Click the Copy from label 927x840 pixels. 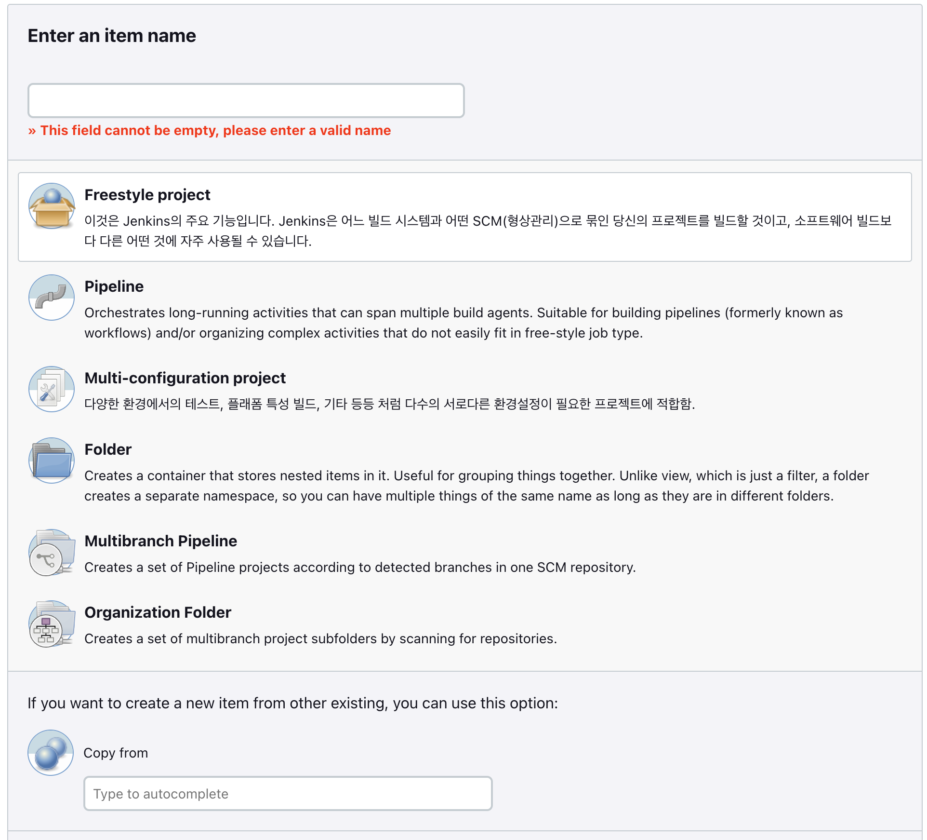[x=116, y=753]
